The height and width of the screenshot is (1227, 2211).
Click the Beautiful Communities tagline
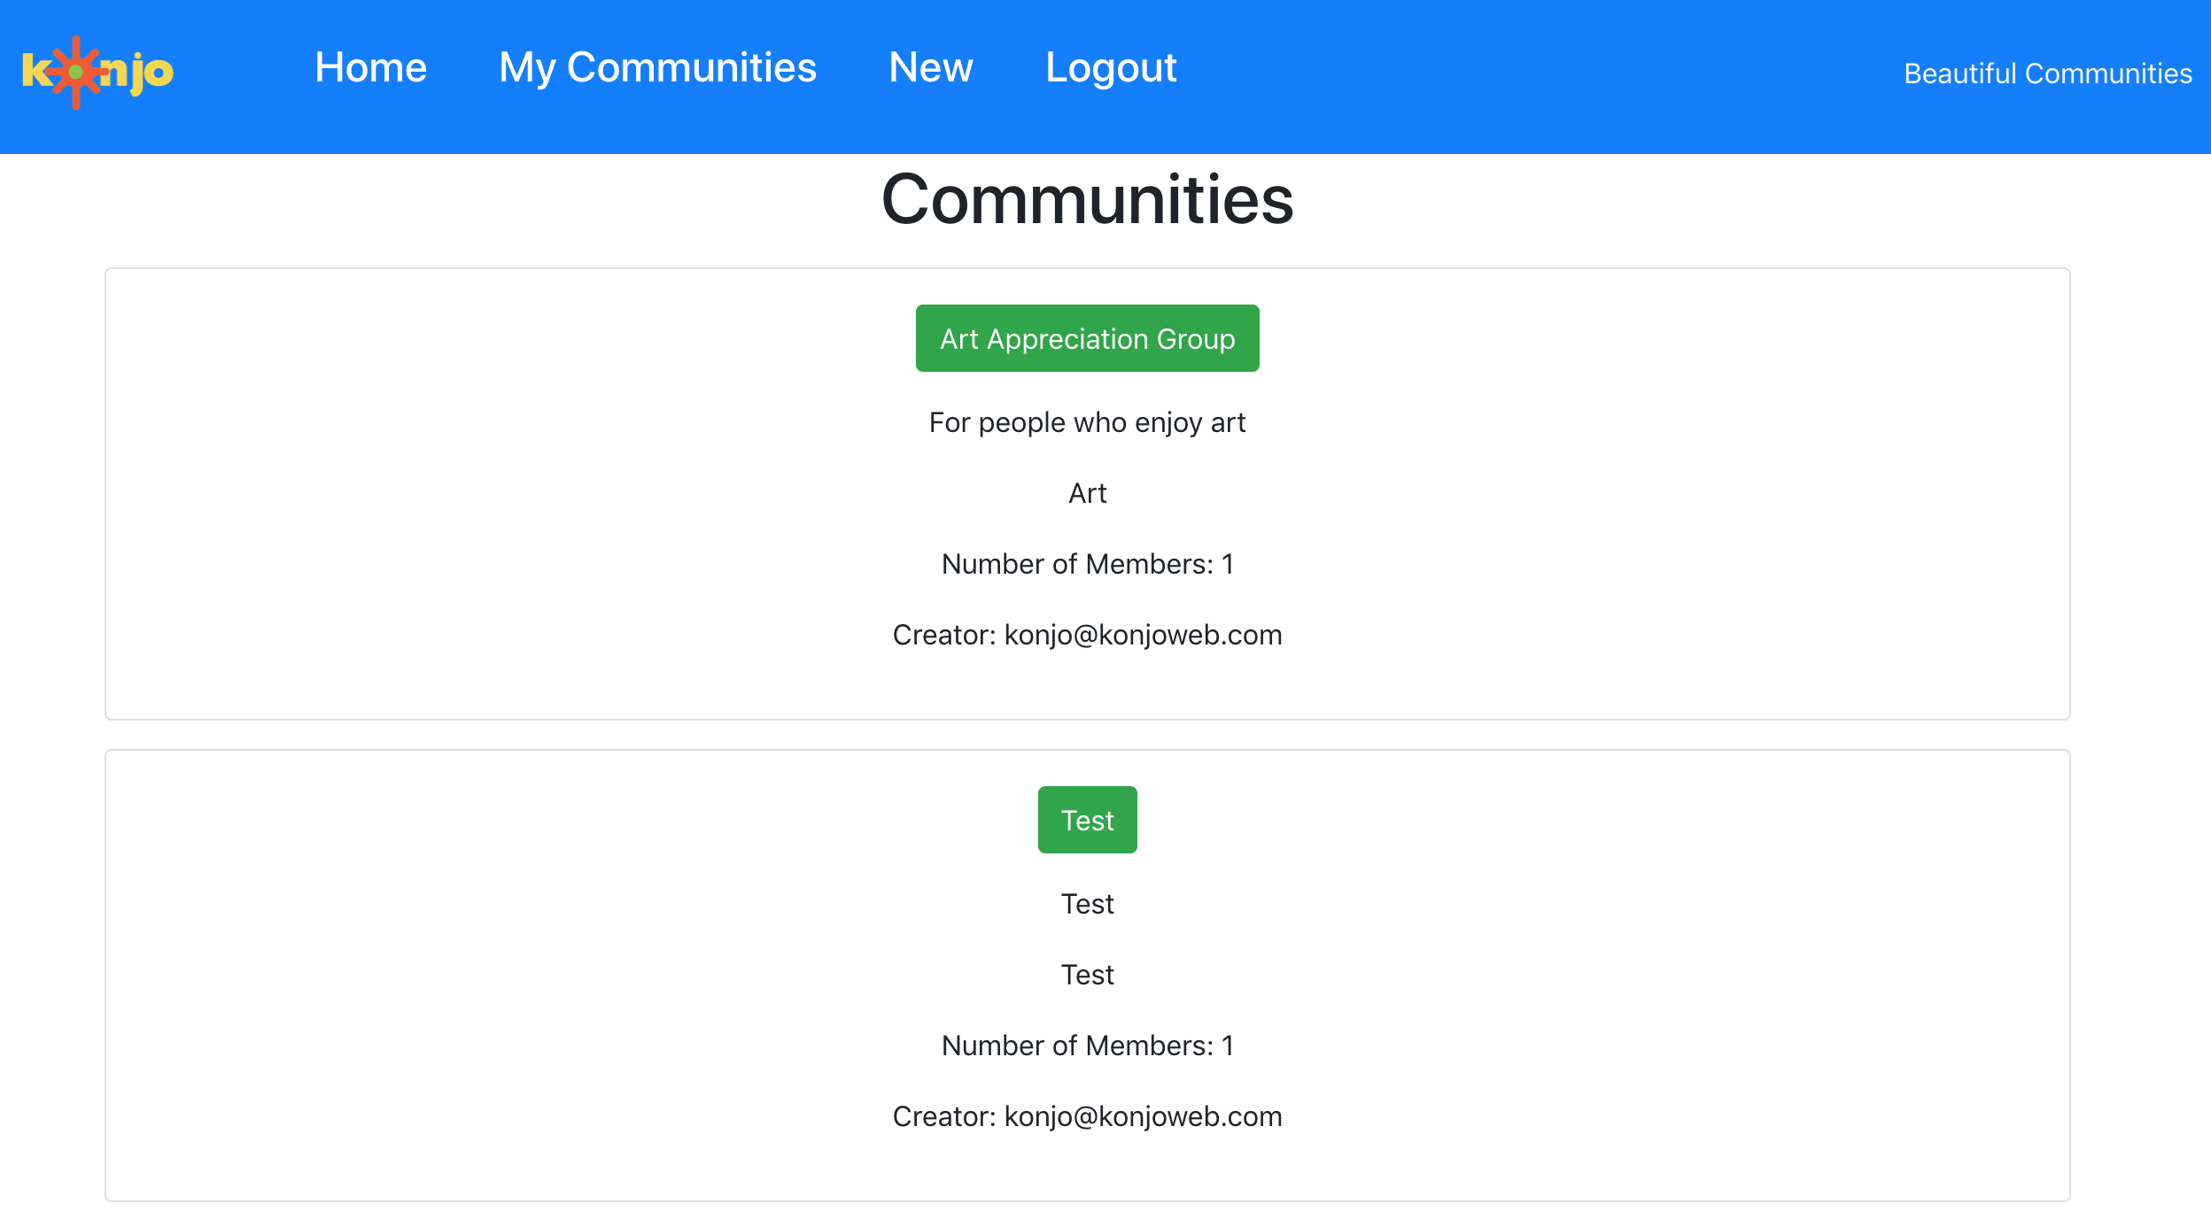2048,73
